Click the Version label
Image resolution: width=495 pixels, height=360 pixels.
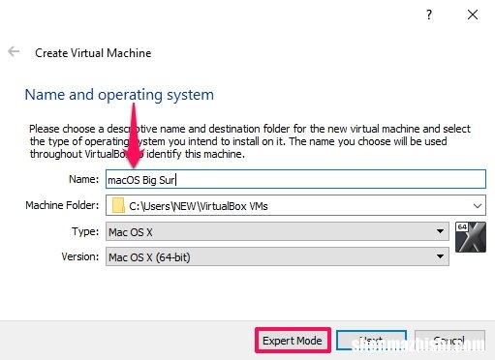(x=80, y=256)
